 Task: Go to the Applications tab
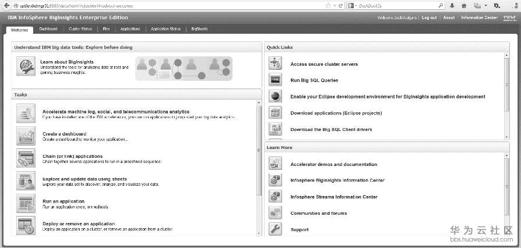tap(131, 29)
